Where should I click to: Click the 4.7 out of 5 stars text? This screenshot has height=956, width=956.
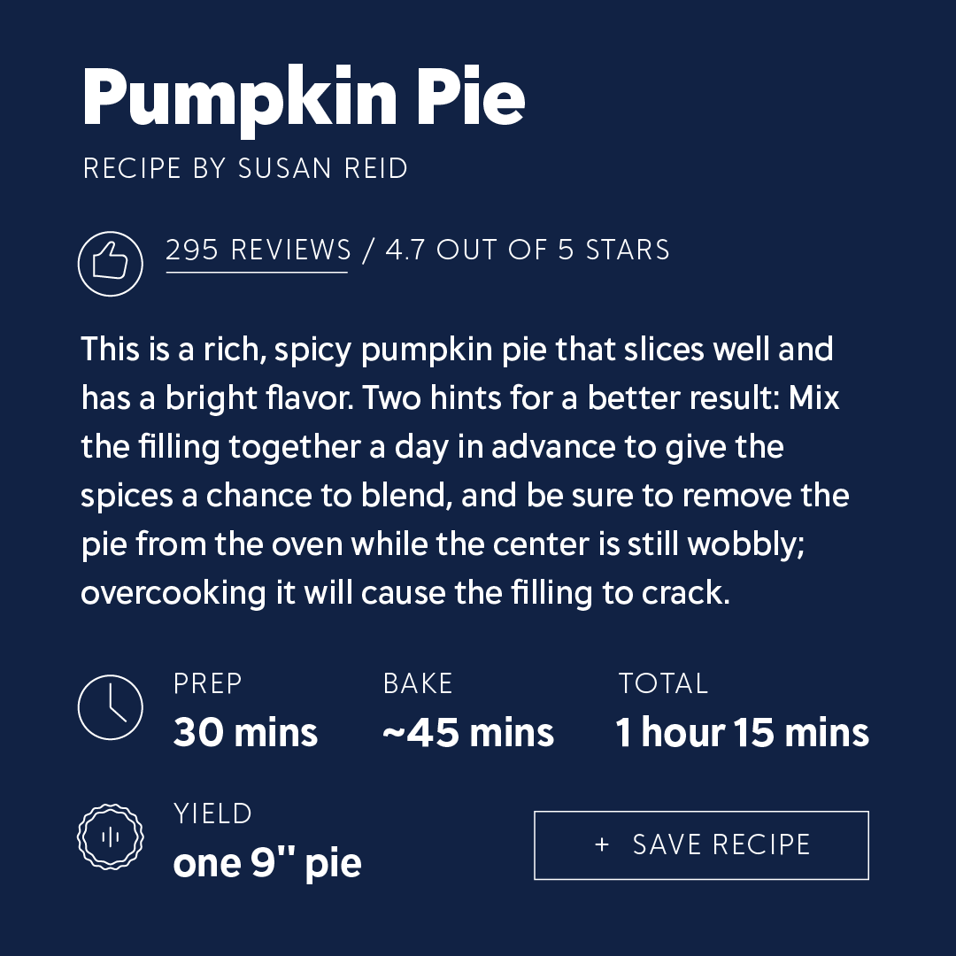(528, 250)
